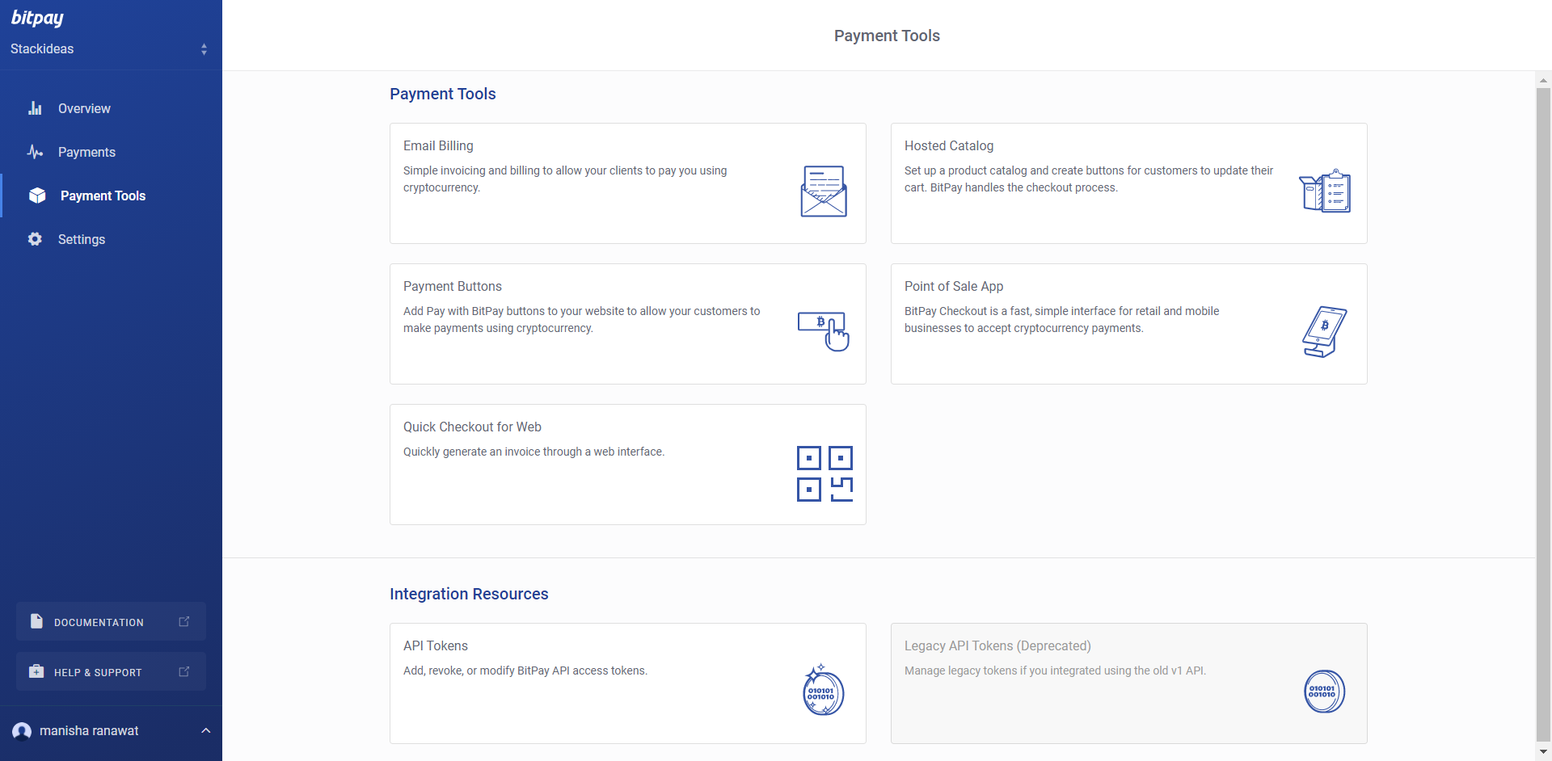Open Help & Support
This screenshot has height=761, width=1552.
coord(111,671)
